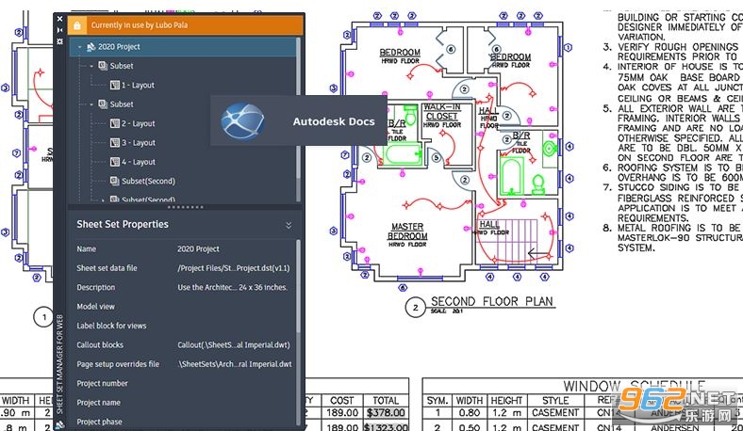Click note 8 'METAL ROOFING IS TO BE' text
The width and height of the screenshot is (743, 431).
coord(680,228)
